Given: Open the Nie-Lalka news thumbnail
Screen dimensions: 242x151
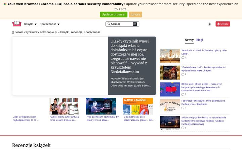Looking at the screenshot, I should [170, 56].
